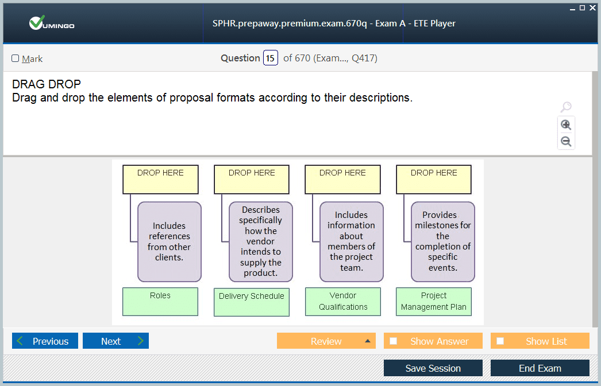Click the question number 15 field

(x=271, y=58)
